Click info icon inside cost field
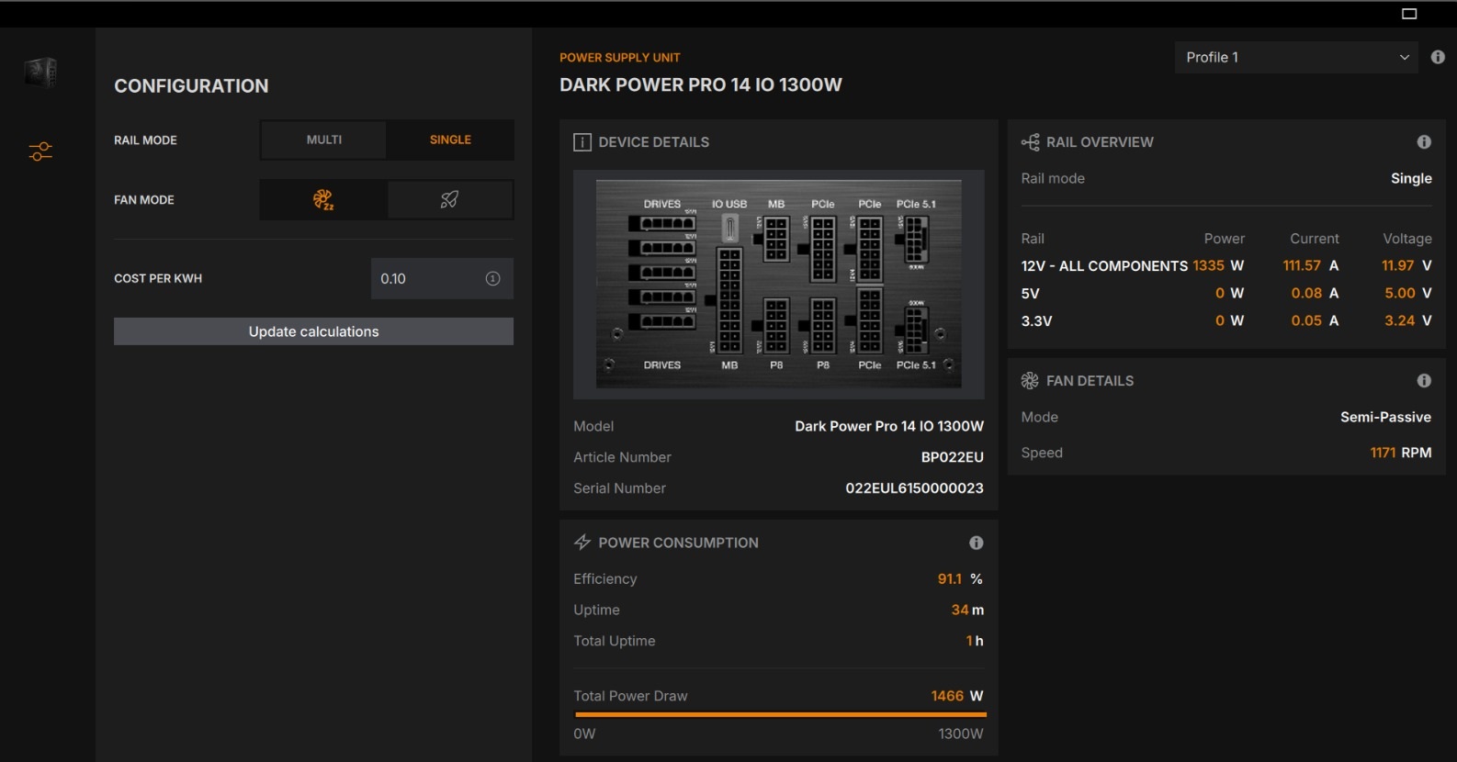The image size is (1457, 762). point(492,278)
